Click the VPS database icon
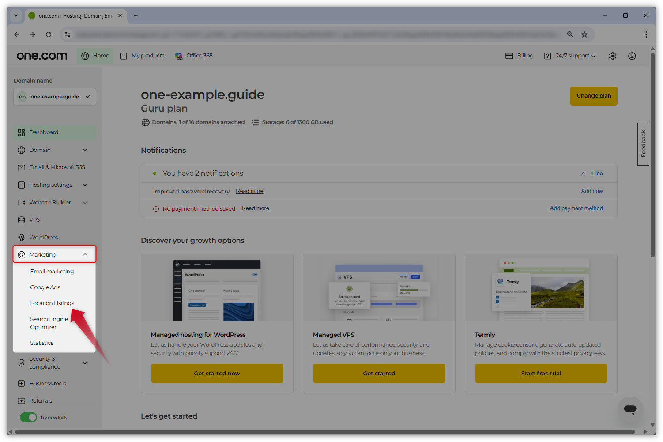This screenshot has width=663, height=442. point(21,220)
